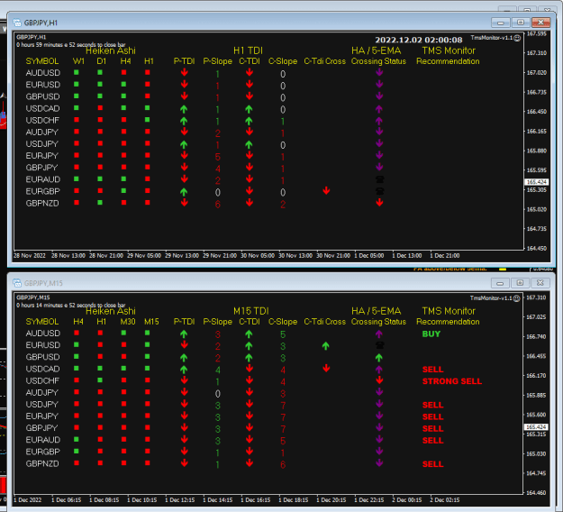Click STRONG SELL recommendation for USDCHF

[452, 381]
